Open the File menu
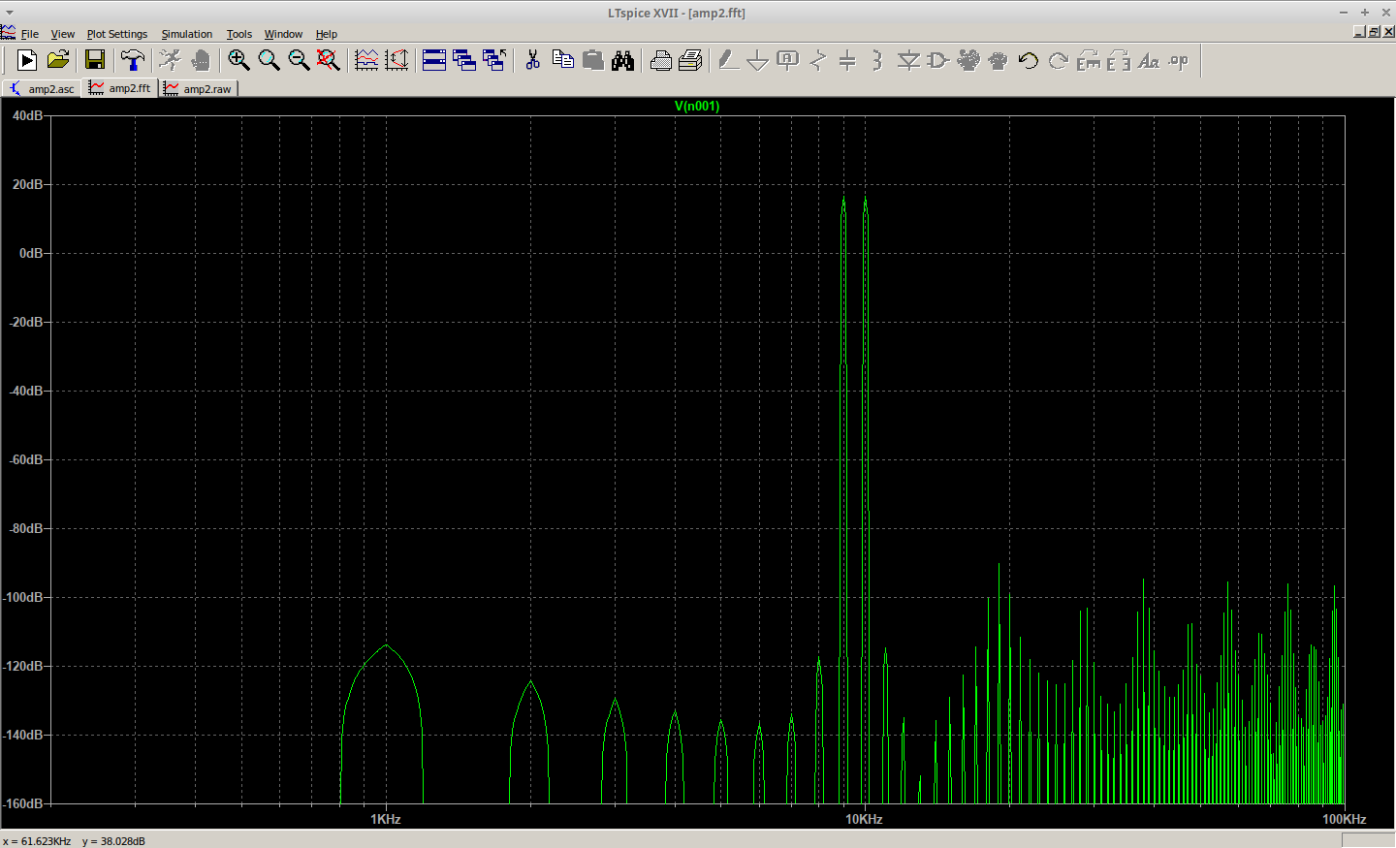This screenshot has height=848, width=1396. (x=30, y=34)
